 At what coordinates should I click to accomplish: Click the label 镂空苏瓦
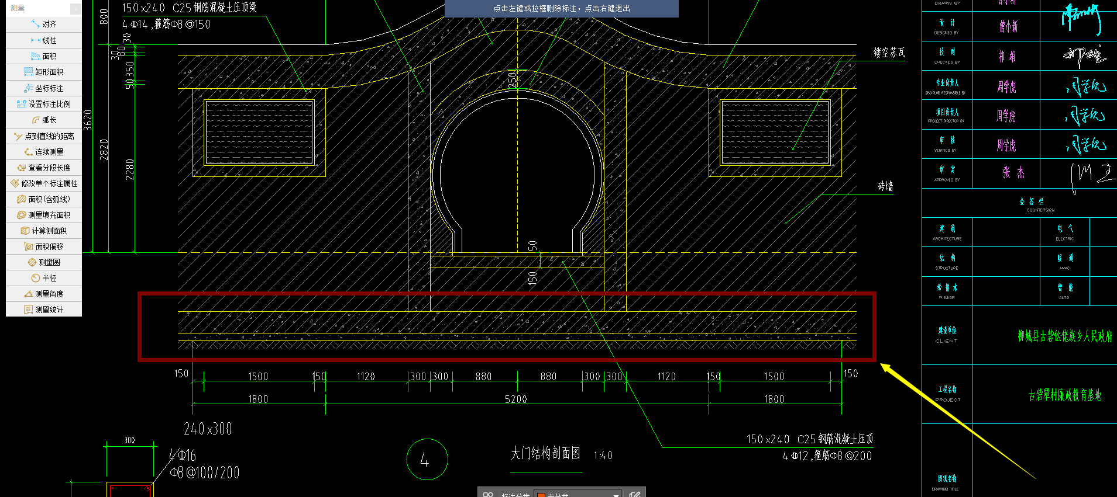[889, 53]
